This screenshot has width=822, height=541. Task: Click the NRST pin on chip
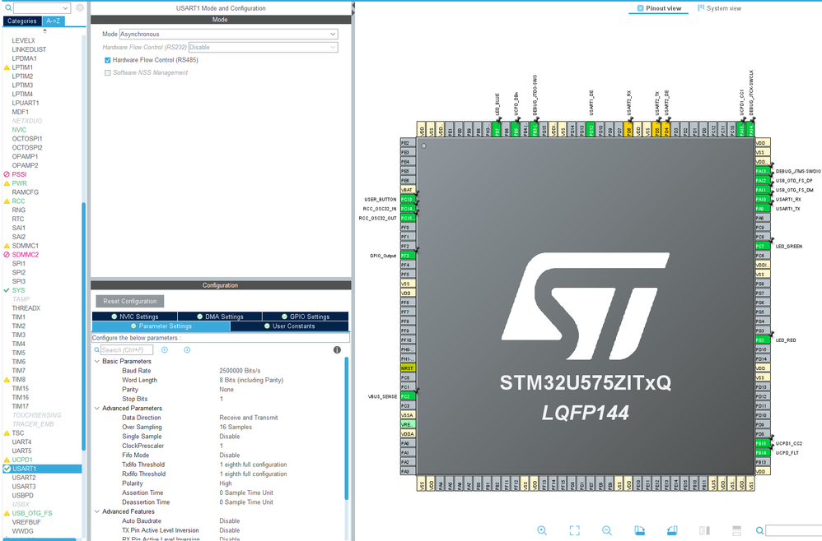tap(408, 368)
